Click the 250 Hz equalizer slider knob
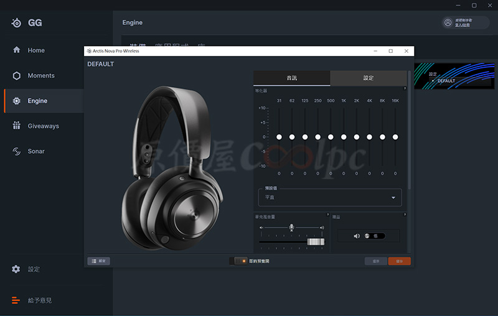498x316 pixels. 318,137
